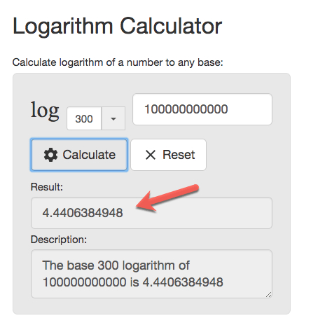Select the Result field with 4.4406384948

[x=151, y=213]
